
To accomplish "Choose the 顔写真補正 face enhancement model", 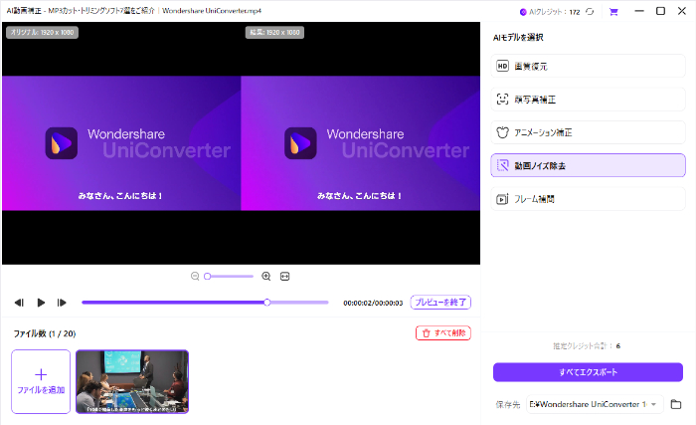I will tap(588, 100).
